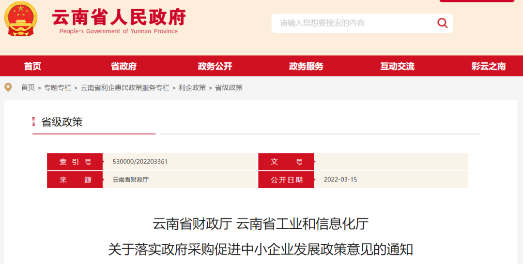The height and width of the screenshot is (264, 523).
Task: Open the 政务服务 navigation menu item
Action: (306, 66)
